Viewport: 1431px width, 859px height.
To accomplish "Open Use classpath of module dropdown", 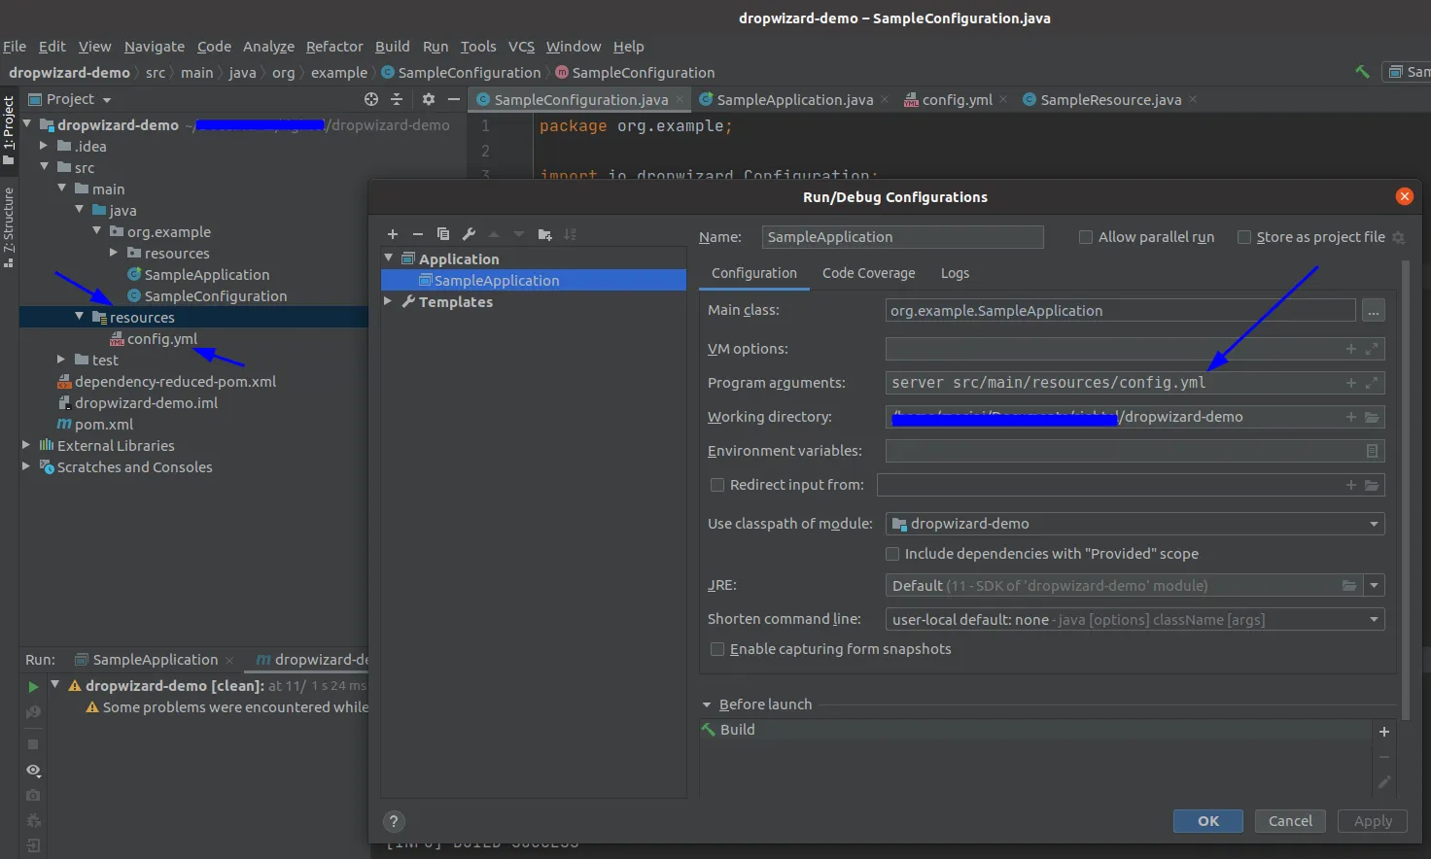I will click(1134, 524).
